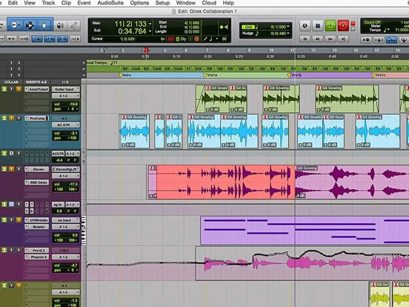The height and width of the screenshot is (307, 409).
Task: Select the Pencil tool
Action: pyautogui.click(x=74, y=25)
